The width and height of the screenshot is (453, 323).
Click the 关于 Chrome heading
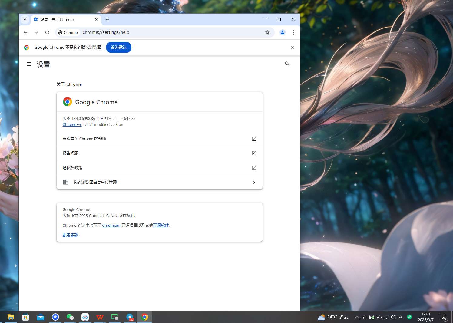coord(69,84)
